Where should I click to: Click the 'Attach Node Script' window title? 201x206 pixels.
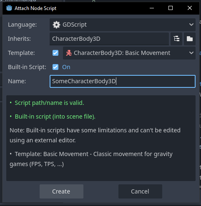pos(35,8)
